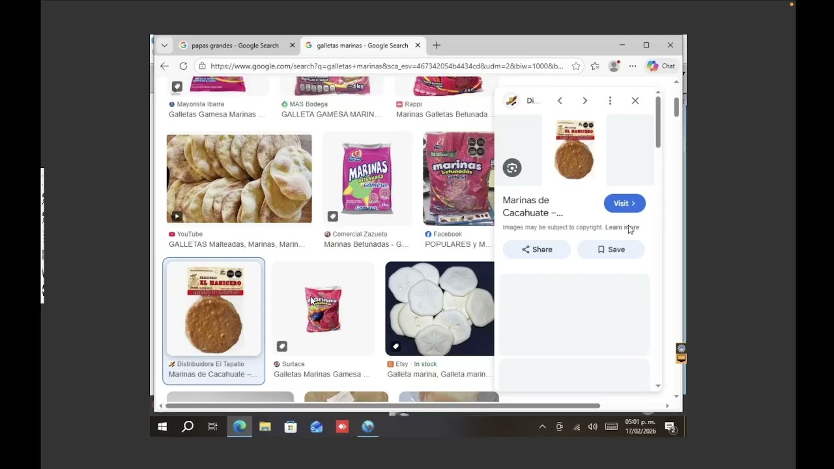Open File Explorer from the taskbar
This screenshot has width=834, height=469.
point(265,427)
